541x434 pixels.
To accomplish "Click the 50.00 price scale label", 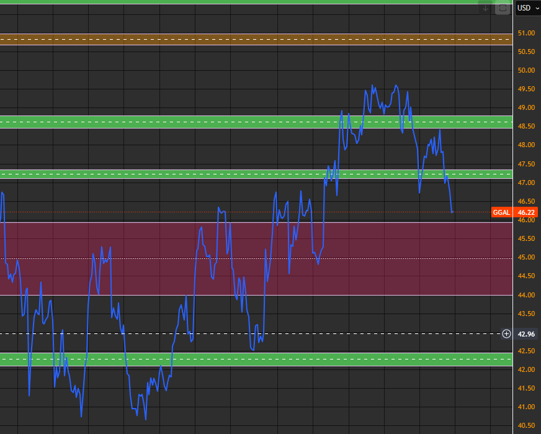I will click(526, 70).
